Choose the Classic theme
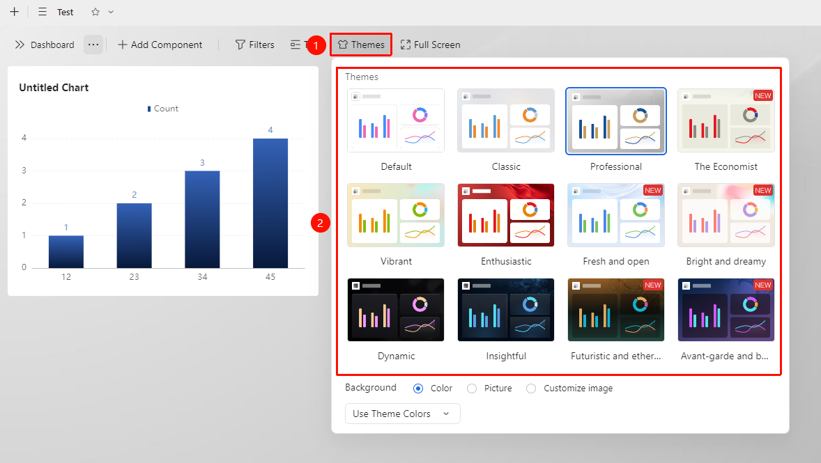 (x=506, y=121)
